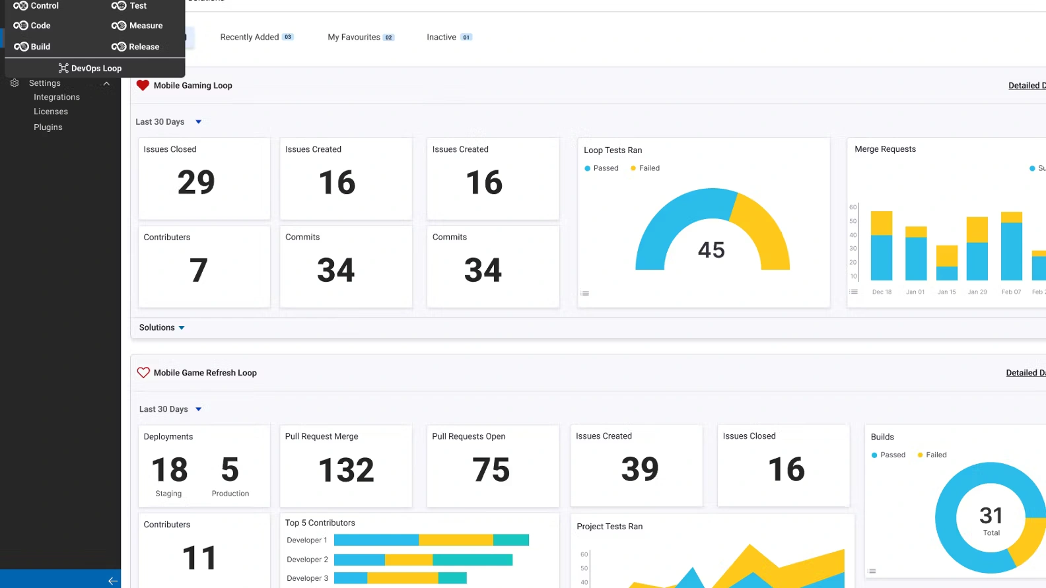The image size is (1046, 588).
Task: Collapse the Settings menu chevron
Action: 106,83
